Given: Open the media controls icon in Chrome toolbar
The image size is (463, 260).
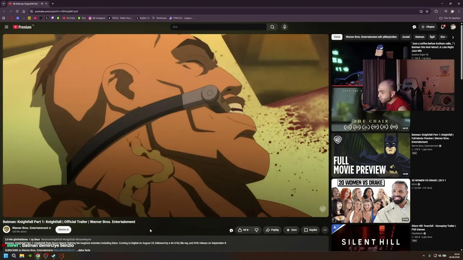Looking at the screenshot, I should pyautogui.click(x=446, y=11).
